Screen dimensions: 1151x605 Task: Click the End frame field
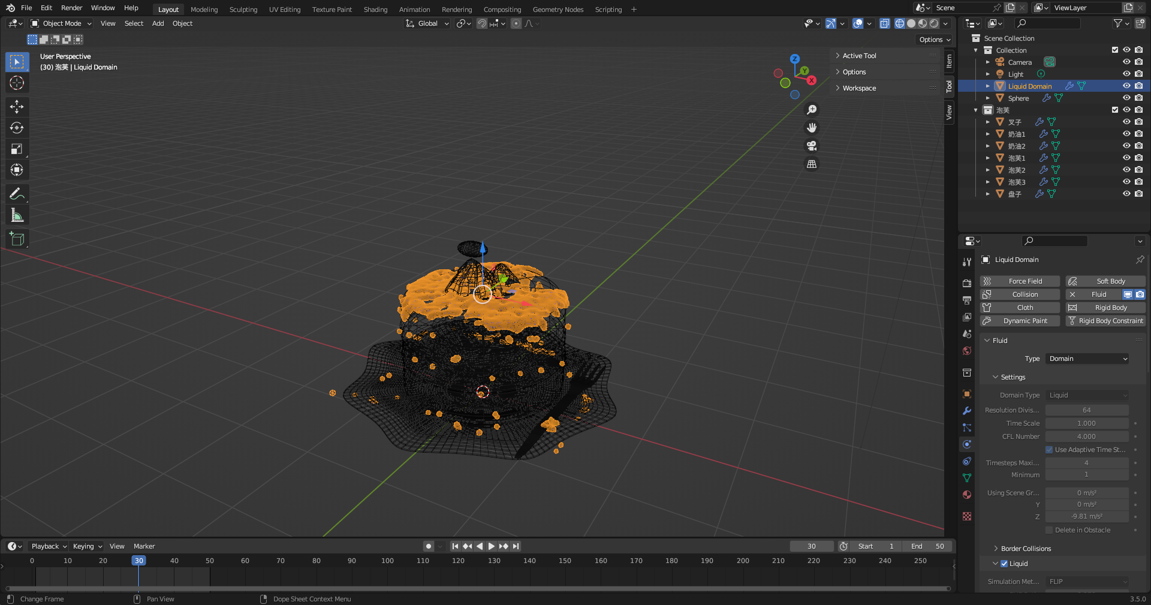click(929, 546)
